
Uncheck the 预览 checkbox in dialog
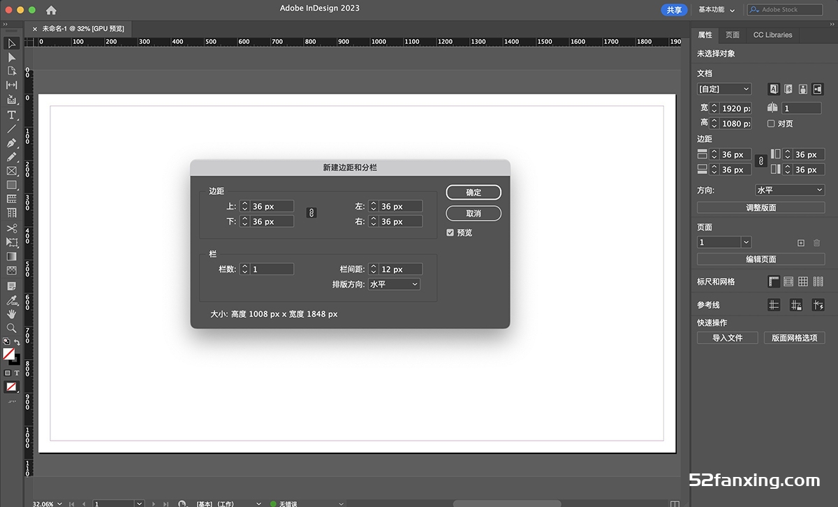450,233
